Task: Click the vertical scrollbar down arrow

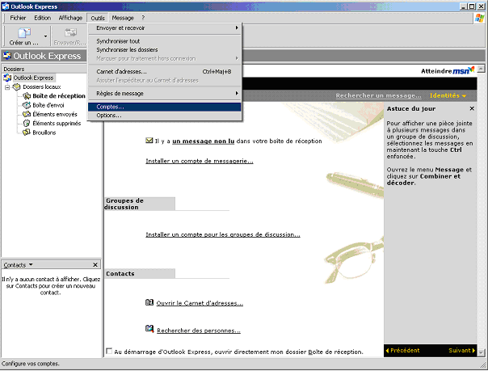Action: pyautogui.click(x=482, y=353)
